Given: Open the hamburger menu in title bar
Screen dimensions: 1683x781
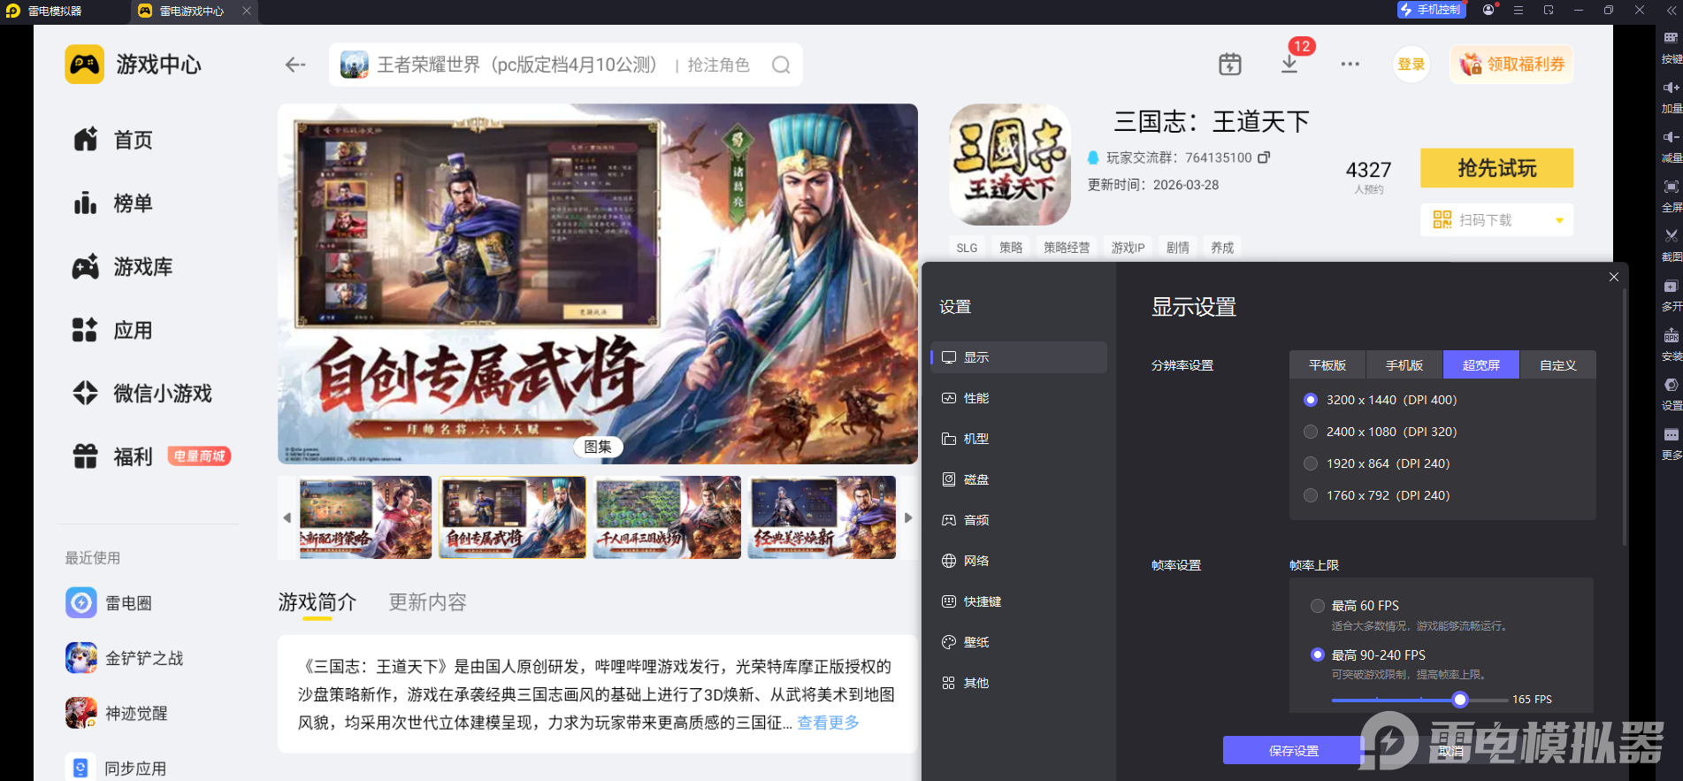Looking at the screenshot, I should (x=1519, y=10).
